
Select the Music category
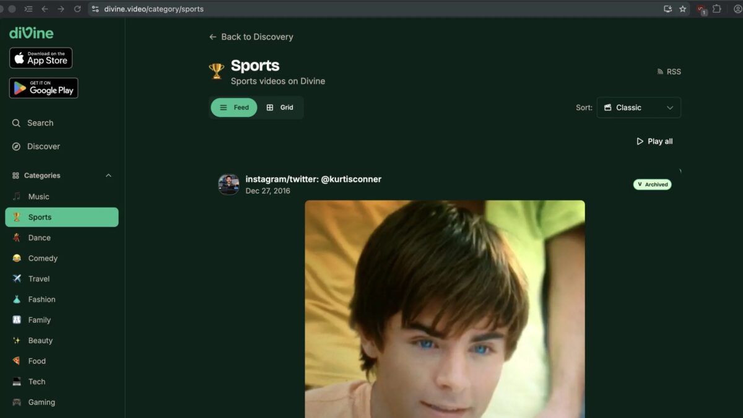tap(38, 197)
